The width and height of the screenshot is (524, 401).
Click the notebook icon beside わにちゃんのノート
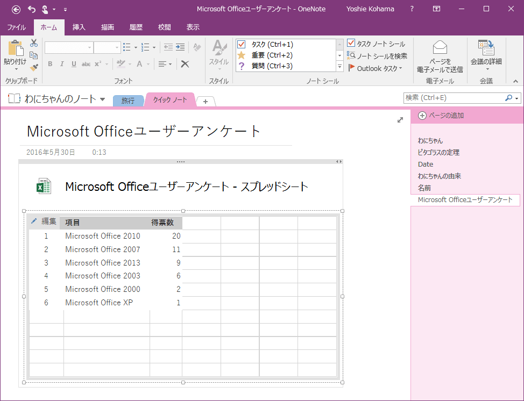click(15, 98)
